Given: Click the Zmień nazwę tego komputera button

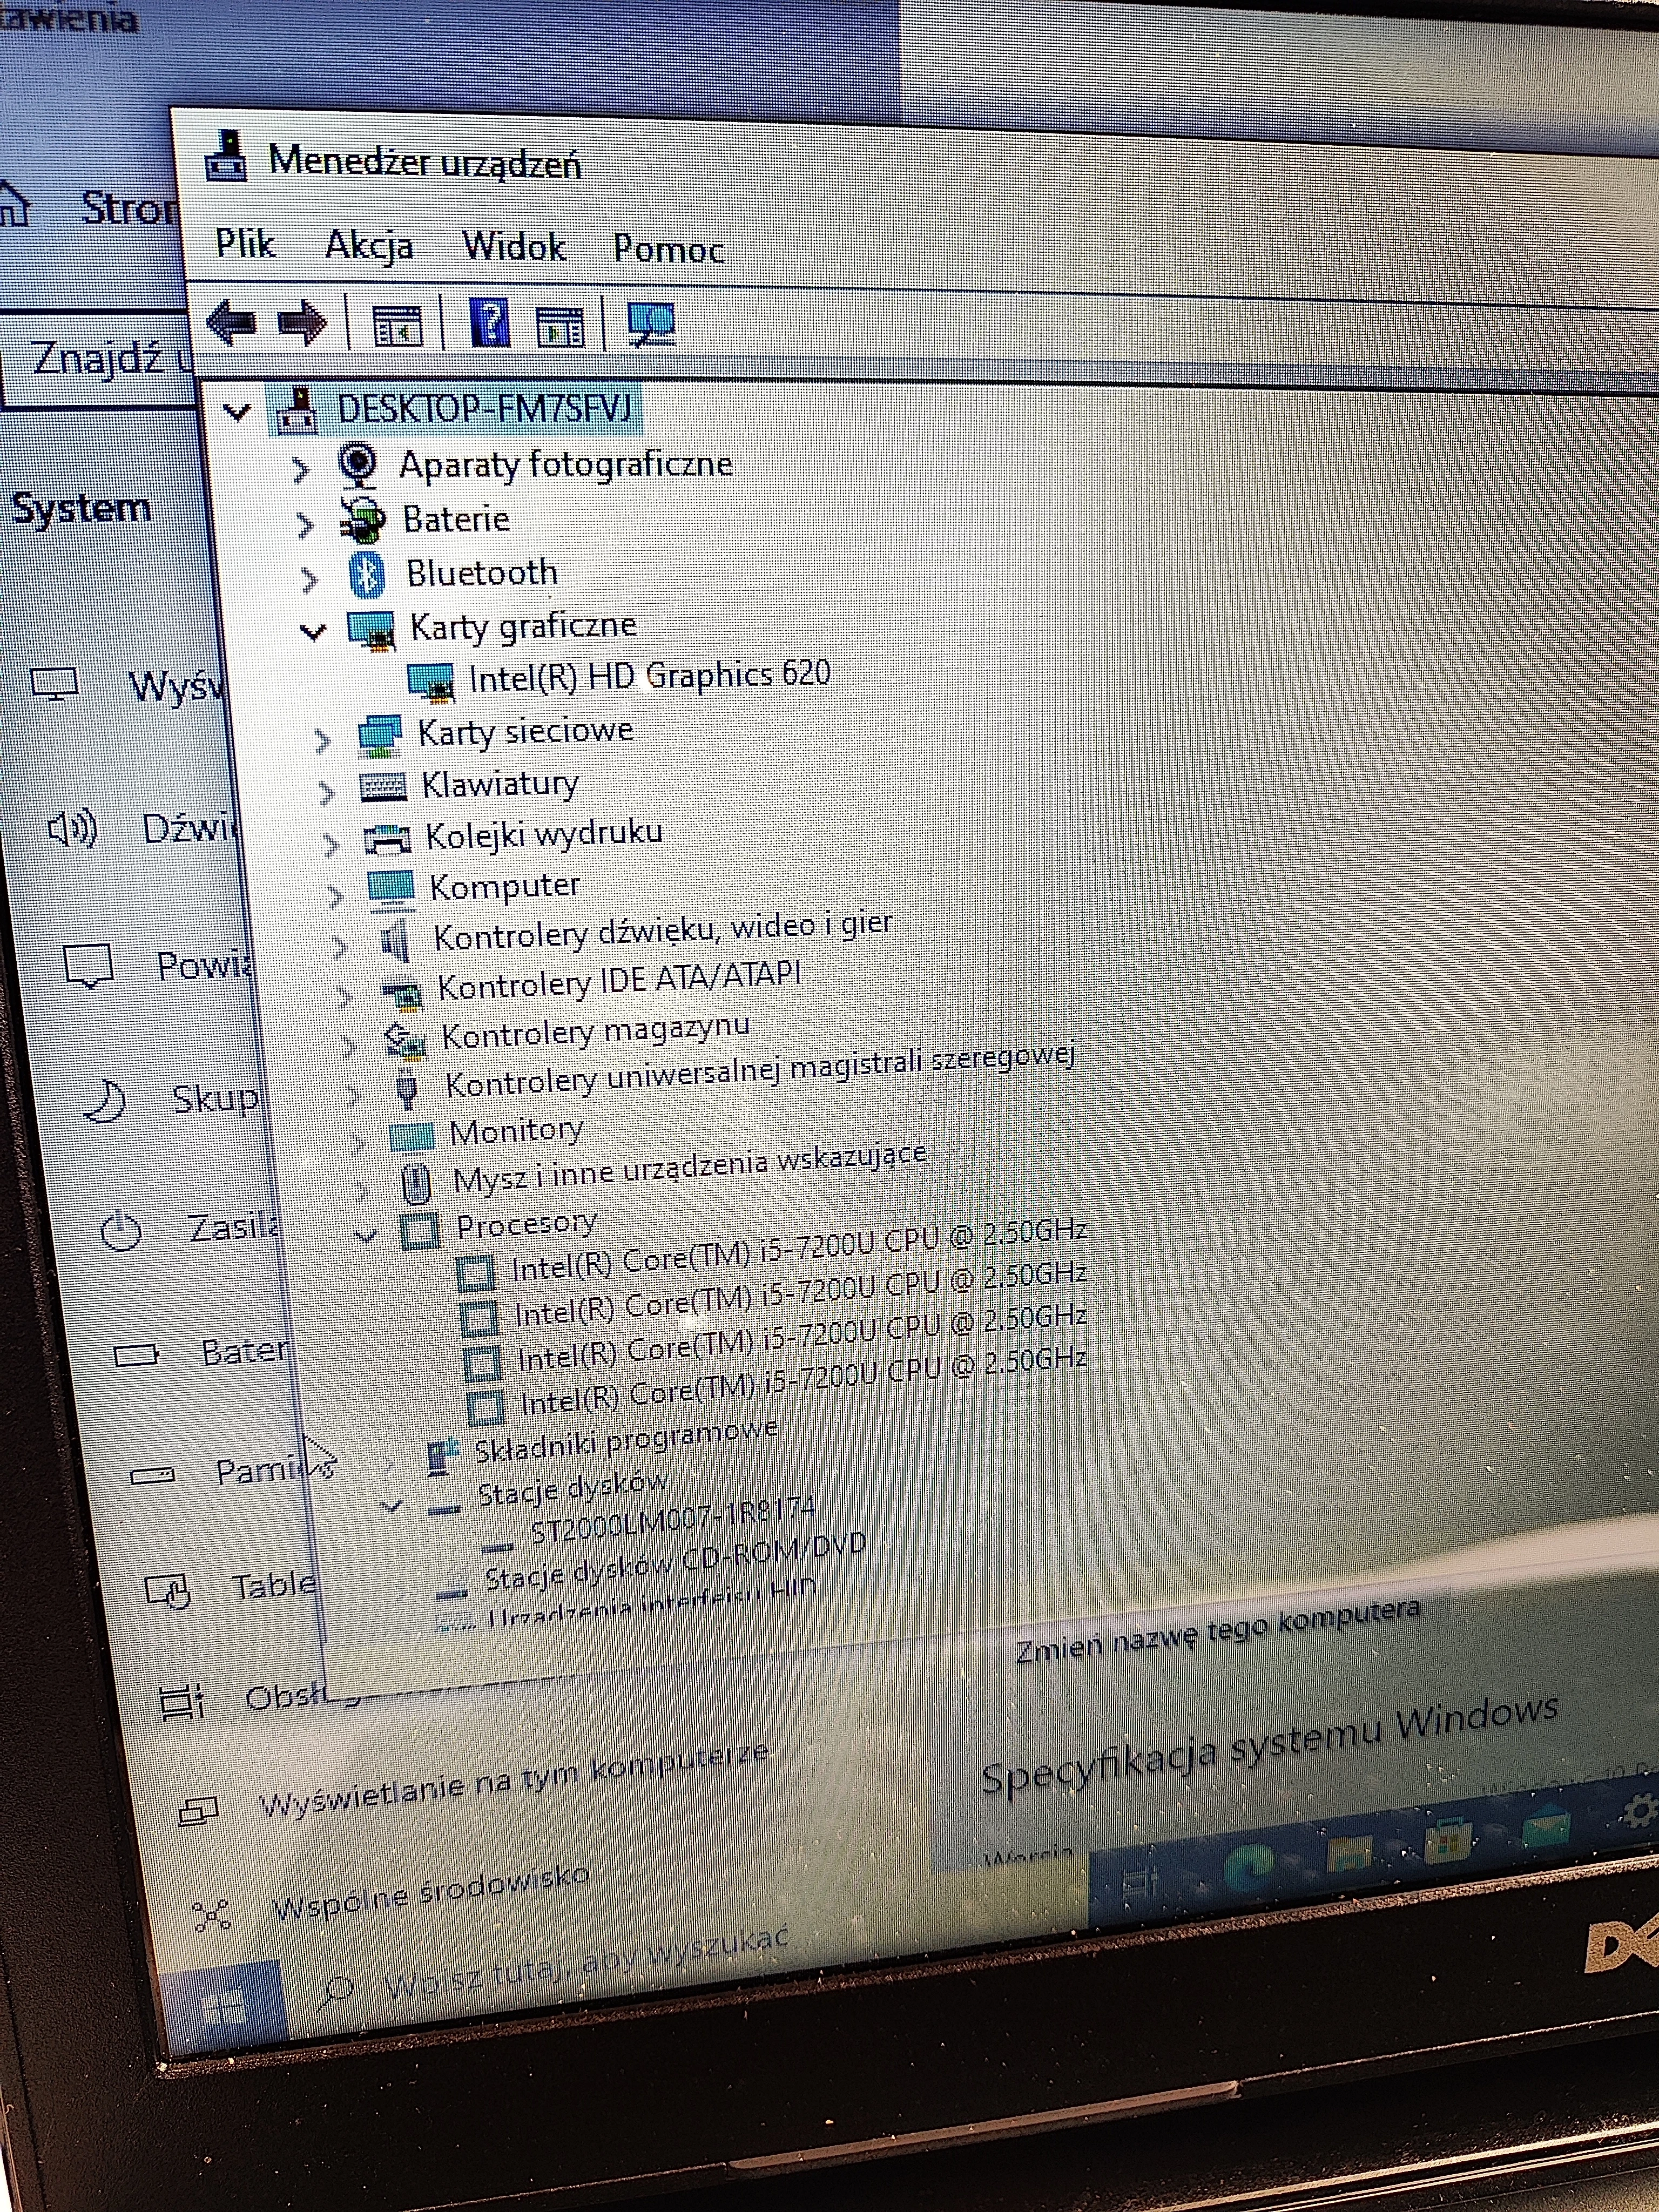Looking at the screenshot, I should tap(1218, 1629).
